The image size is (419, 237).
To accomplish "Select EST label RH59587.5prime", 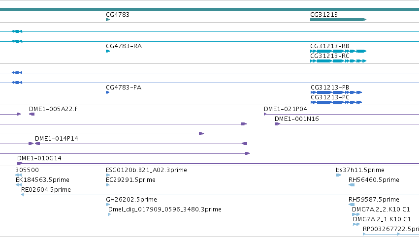I will pyautogui.click(x=374, y=200).
